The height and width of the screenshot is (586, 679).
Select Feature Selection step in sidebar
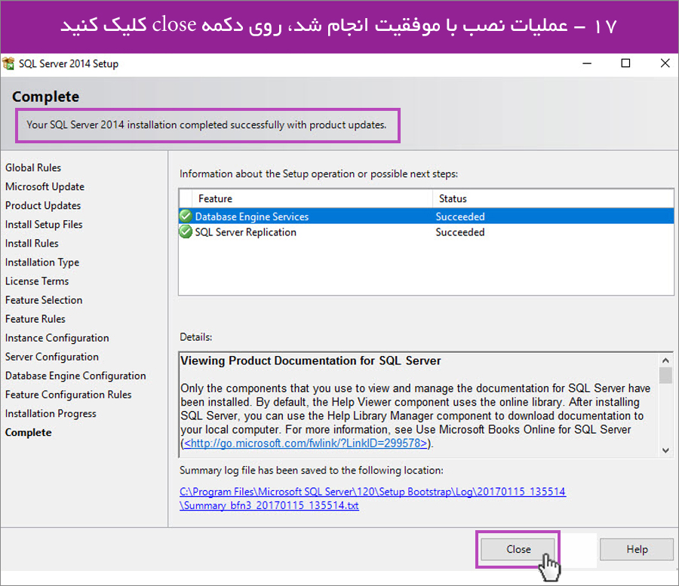[44, 300]
